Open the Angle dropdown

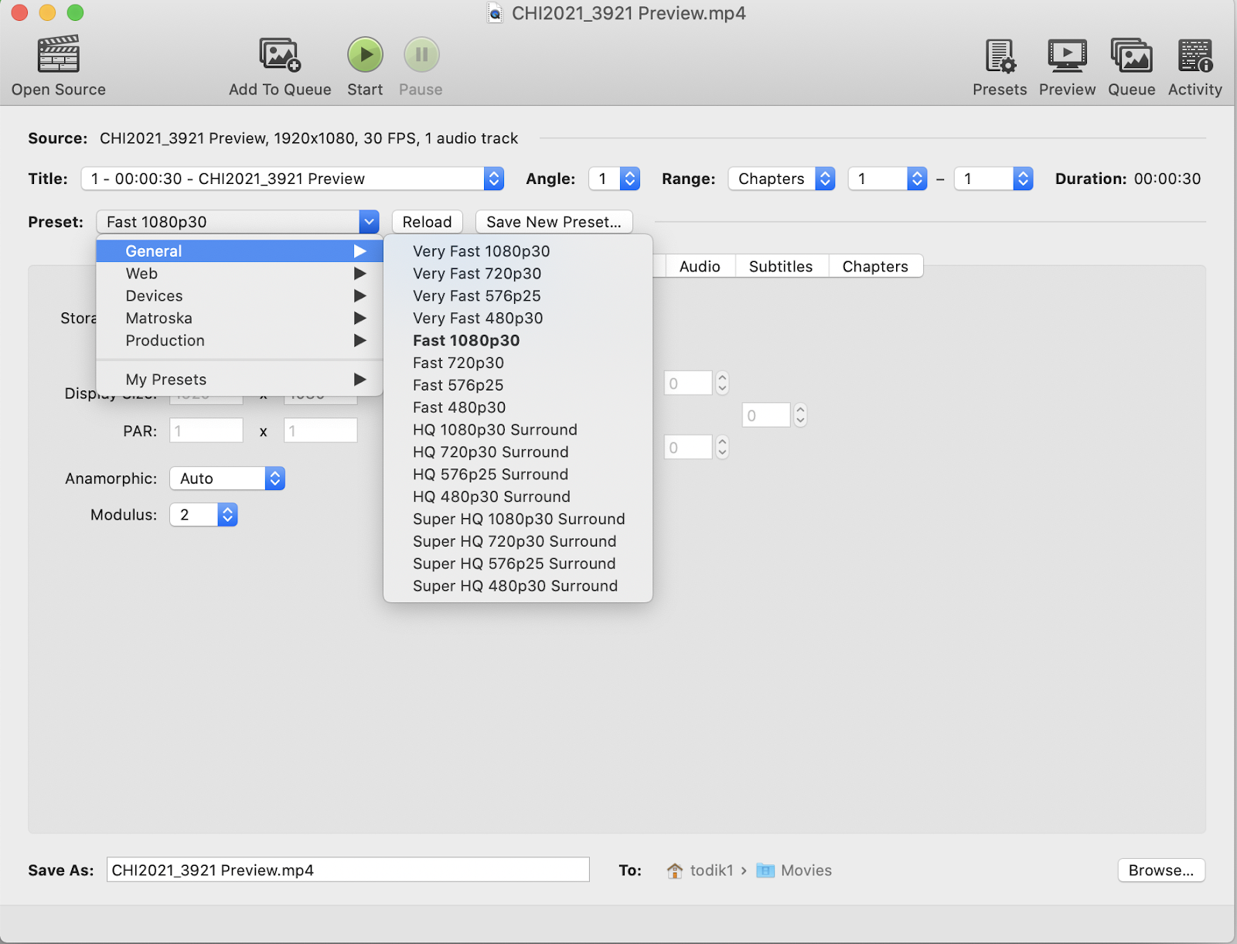click(x=614, y=179)
